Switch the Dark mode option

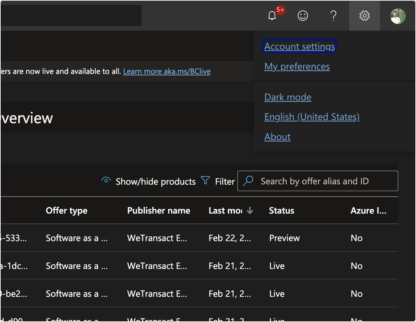click(288, 97)
